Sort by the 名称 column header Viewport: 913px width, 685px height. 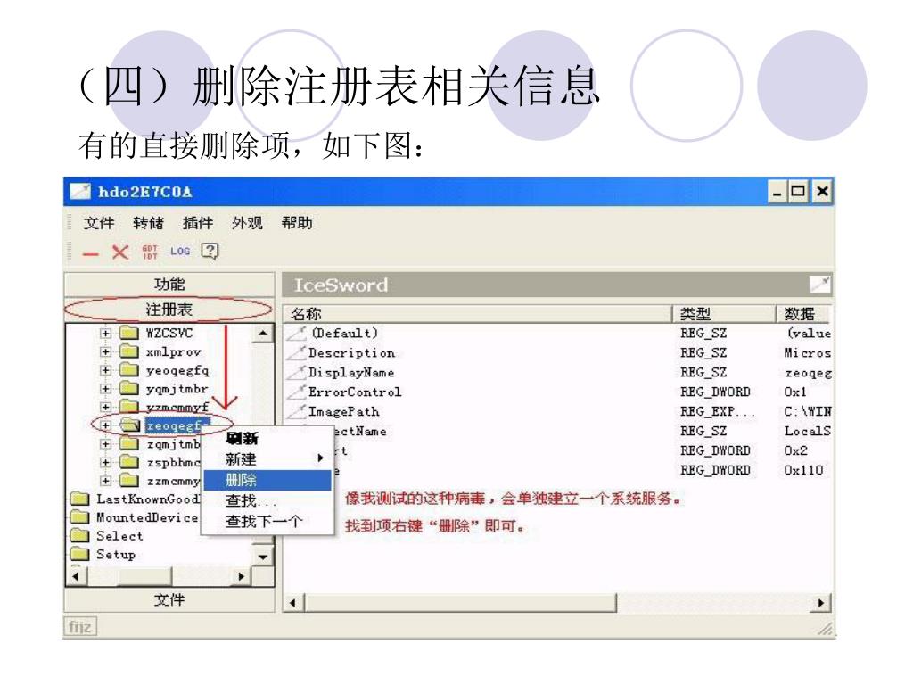pyautogui.click(x=478, y=314)
